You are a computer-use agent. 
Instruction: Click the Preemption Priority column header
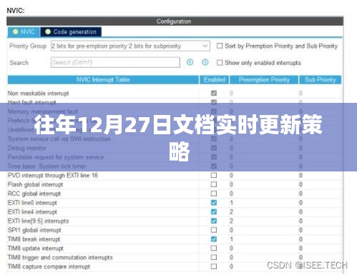click(264, 80)
